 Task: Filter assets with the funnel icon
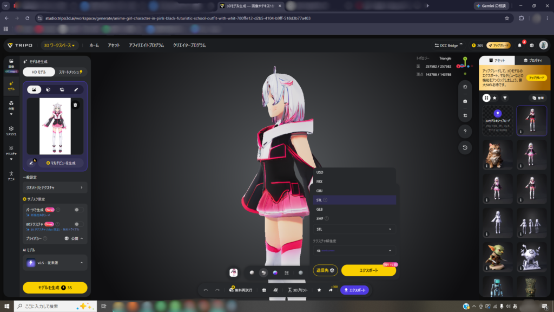tap(505, 98)
